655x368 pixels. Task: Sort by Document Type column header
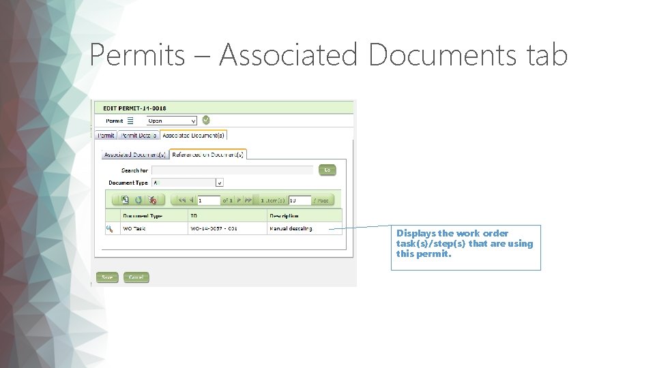tap(154, 216)
